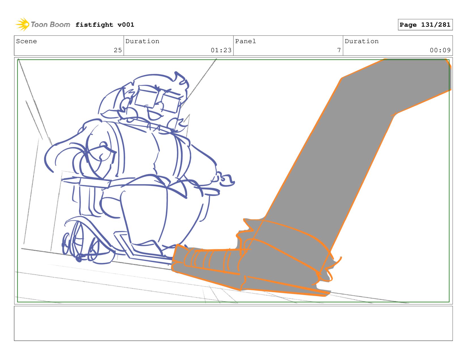Screen dimensions: 467x362
Task: Click the panel duration value '00:09'
Action: (440, 50)
